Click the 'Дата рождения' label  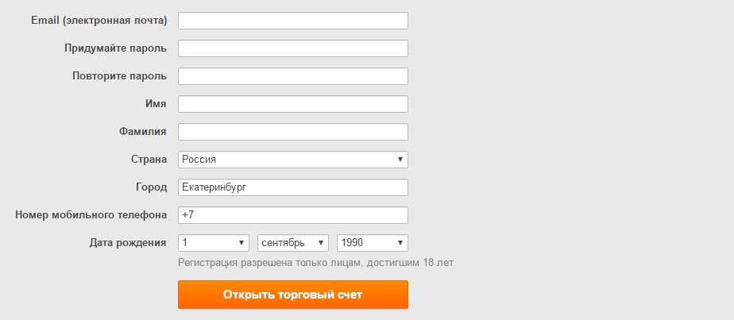(128, 243)
